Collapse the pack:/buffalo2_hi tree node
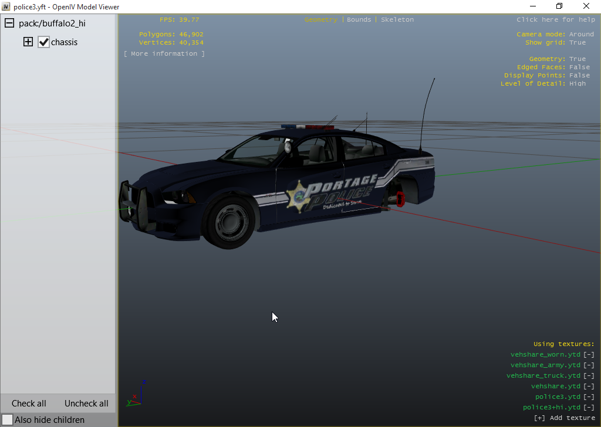601x427 pixels. point(9,23)
